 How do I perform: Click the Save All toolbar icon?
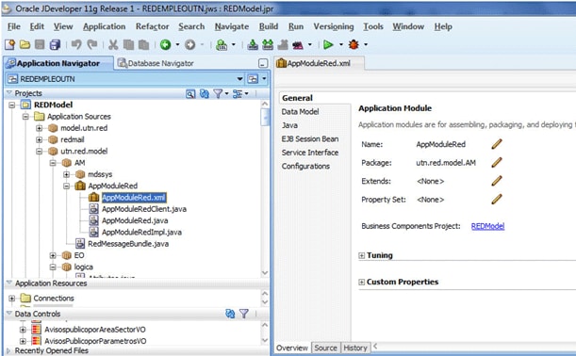55,45
